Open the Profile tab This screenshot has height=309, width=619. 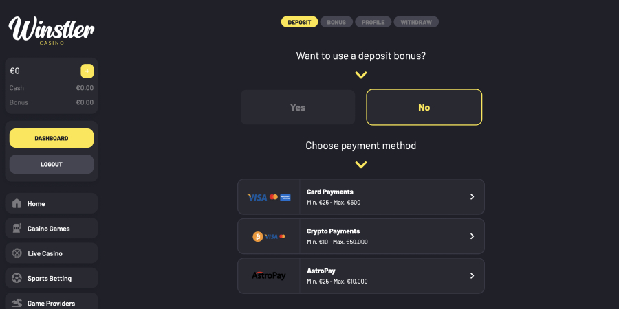point(373,22)
